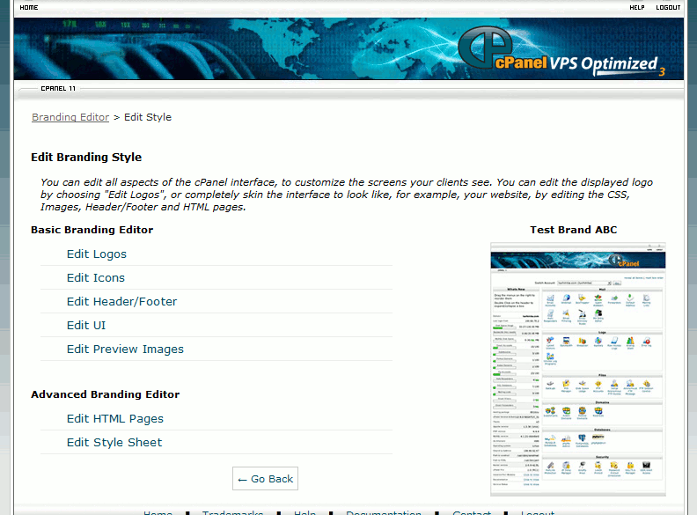Click the Go Back button

tap(266, 479)
